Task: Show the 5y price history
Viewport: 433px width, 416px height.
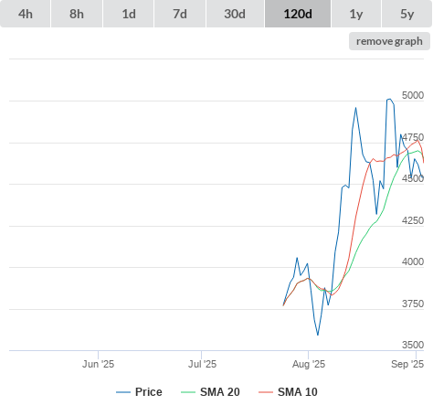Action: (407, 14)
